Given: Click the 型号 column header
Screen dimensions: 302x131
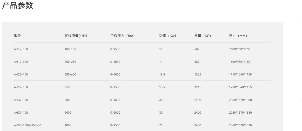Looking at the screenshot, I should point(17,36).
